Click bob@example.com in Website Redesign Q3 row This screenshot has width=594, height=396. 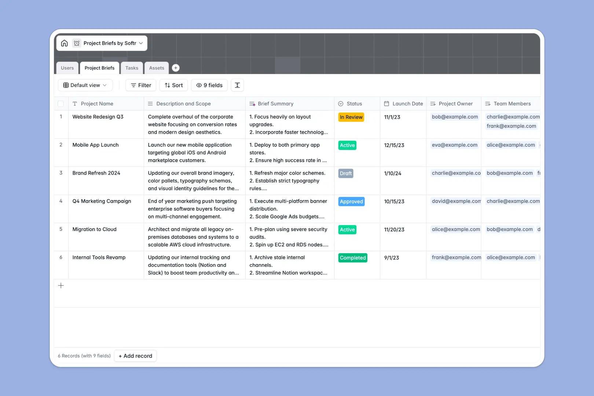click(455, 117)
